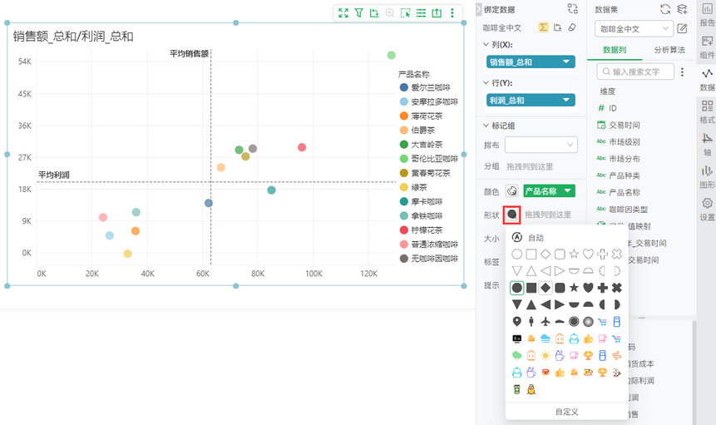The image size is (716, 425).
Task: Open the 格式 sidebar panel
Action: click(707, 112)
